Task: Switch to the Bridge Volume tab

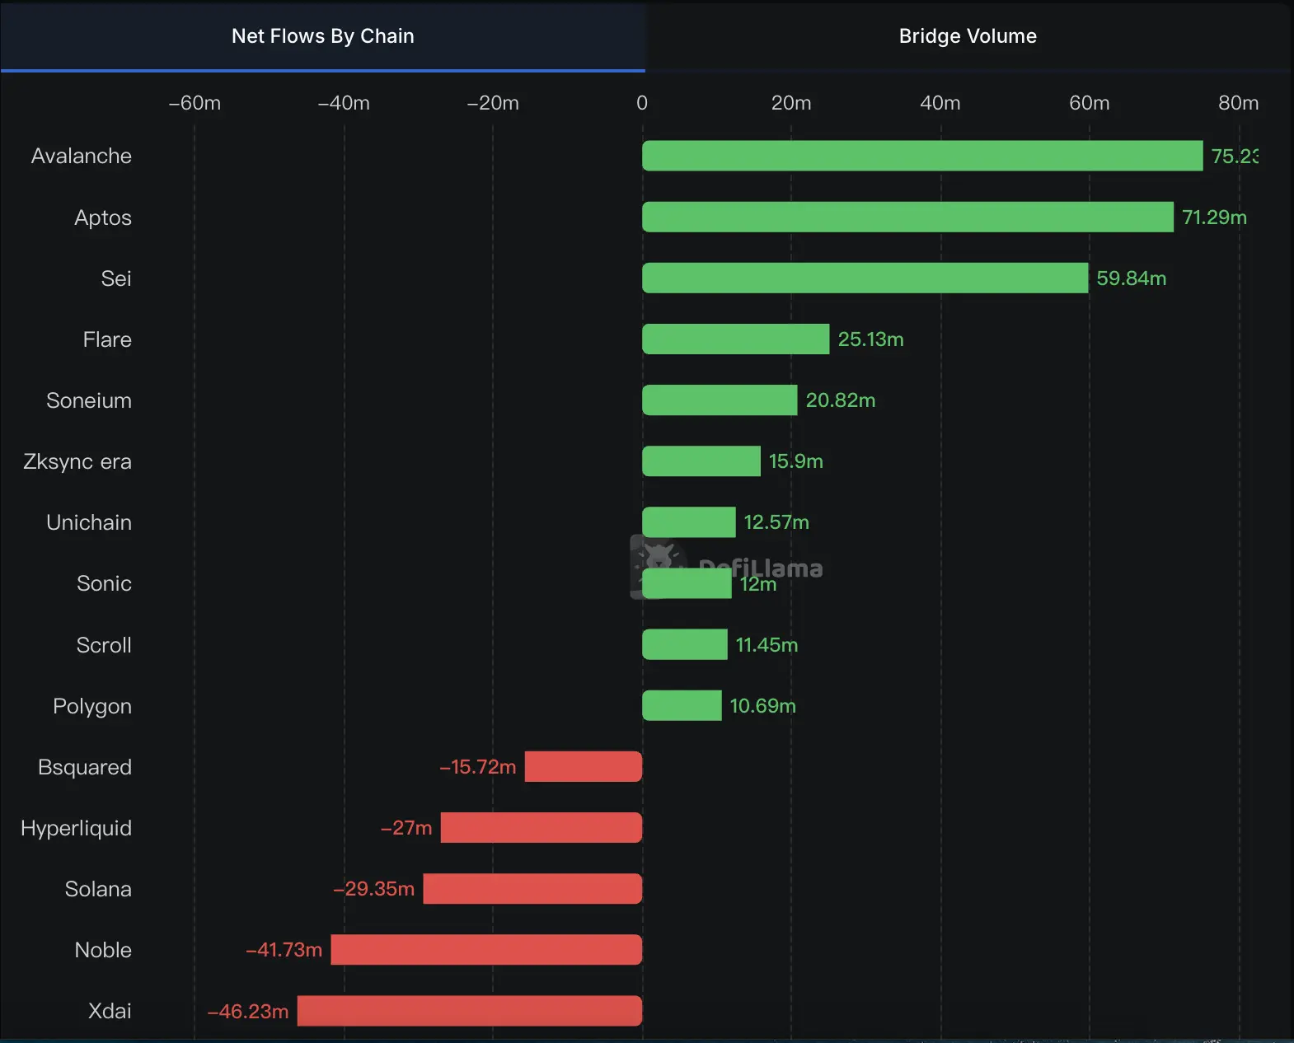Action: click(x=968, y=36)
